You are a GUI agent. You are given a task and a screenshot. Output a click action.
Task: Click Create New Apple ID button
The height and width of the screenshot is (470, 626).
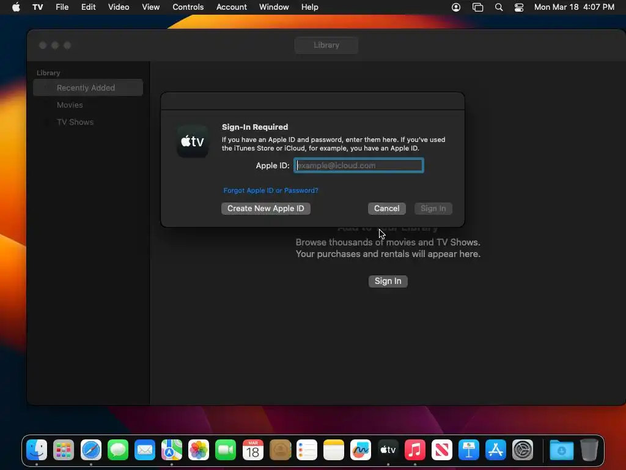[265, 208]
